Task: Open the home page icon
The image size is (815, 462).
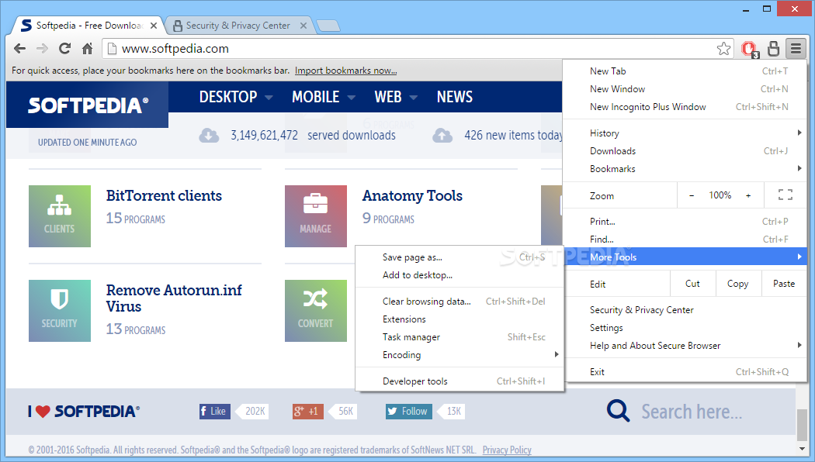Action: click(87, 49)
